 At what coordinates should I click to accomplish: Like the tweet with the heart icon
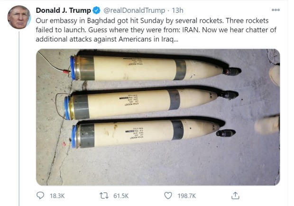coord(168,196)
